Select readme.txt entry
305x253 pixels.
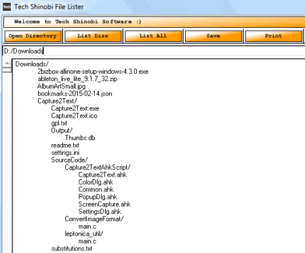point(65,145)
